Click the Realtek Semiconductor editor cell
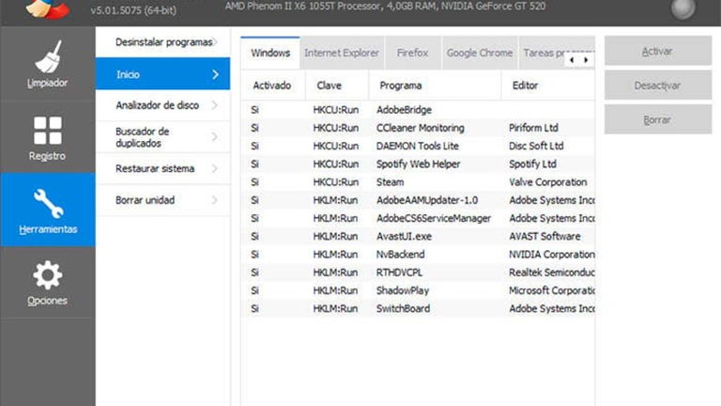This screenshot has width=721, height=406. pyautogui.click(x=551, y=273)
